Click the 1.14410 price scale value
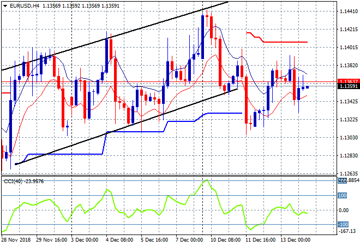Image resolution: width=360 pixels, height=246 pixels. click(349, 11)
